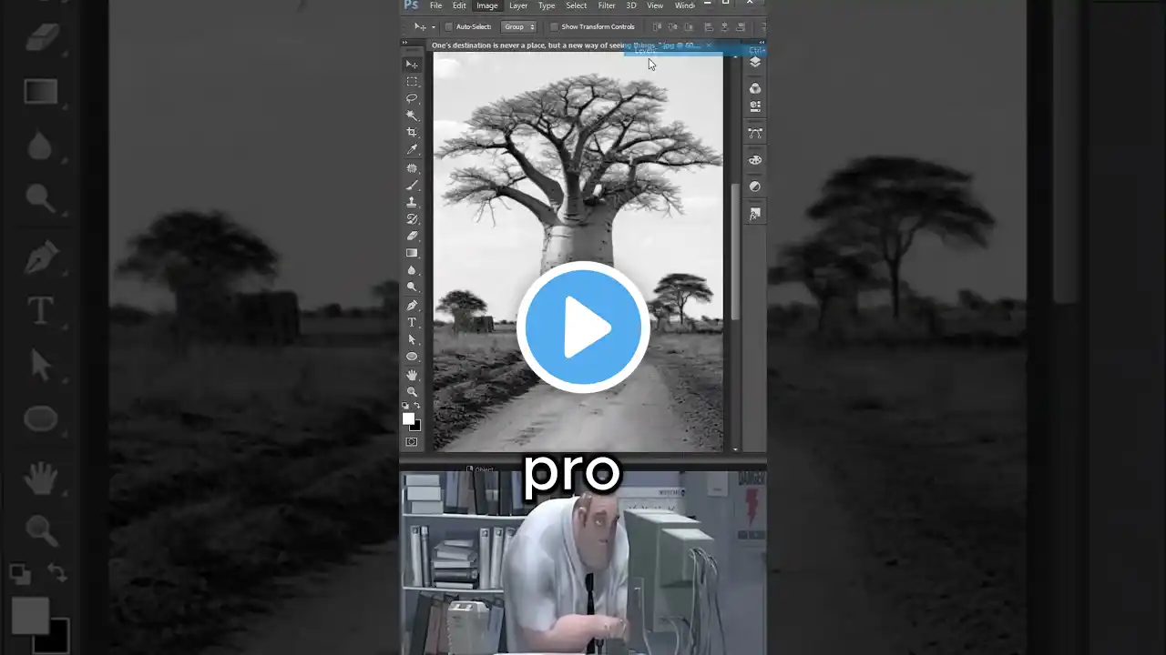Open the Group auto-select dropdown
1166x655 pixels.
[x=518, y=26]
